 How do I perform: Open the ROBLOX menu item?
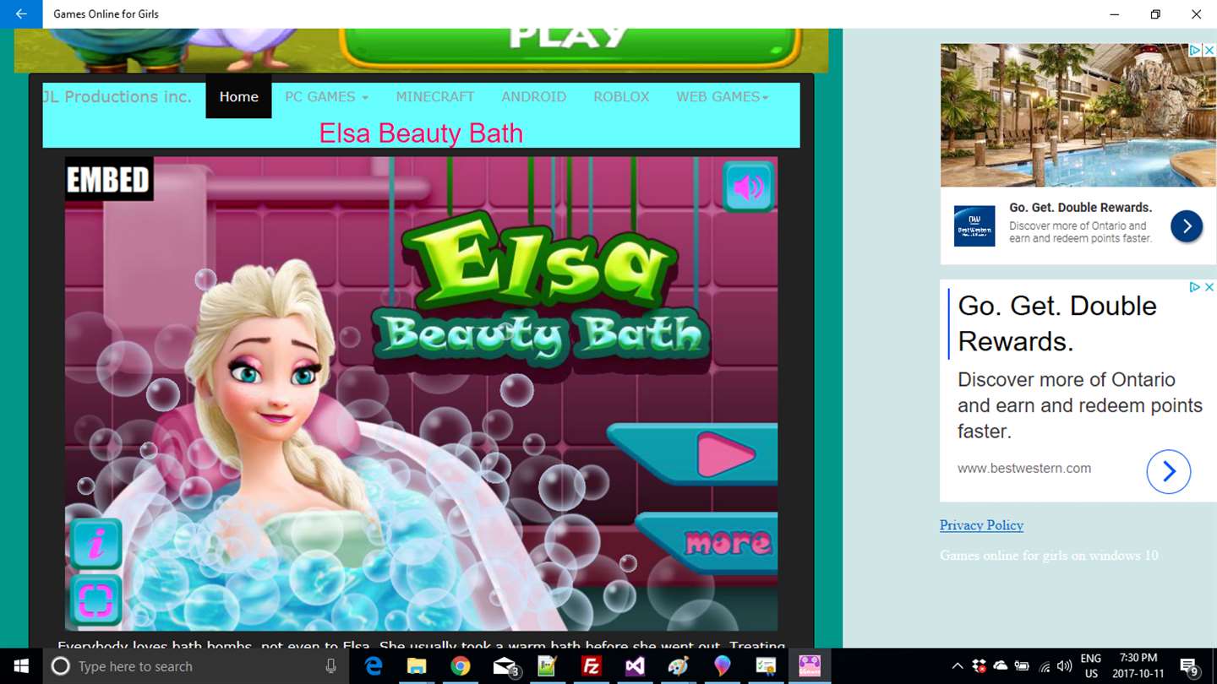point(621,96)
